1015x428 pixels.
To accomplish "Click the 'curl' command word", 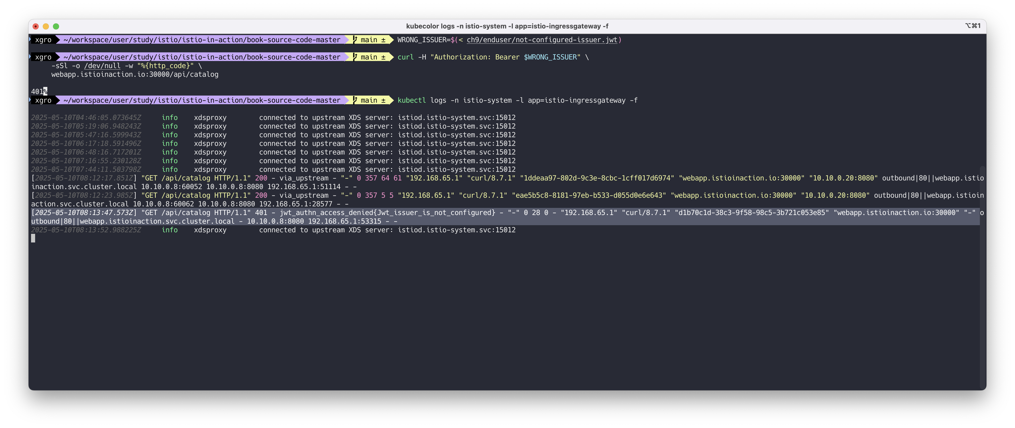I will [405, 57].
